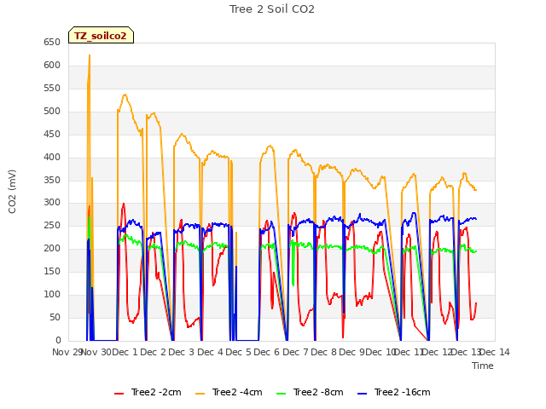The height and width of the screenshot is (409, 546).
Task: Click the chart title Tree 2 Soil CO2
Action: click(x=272, y=9)
